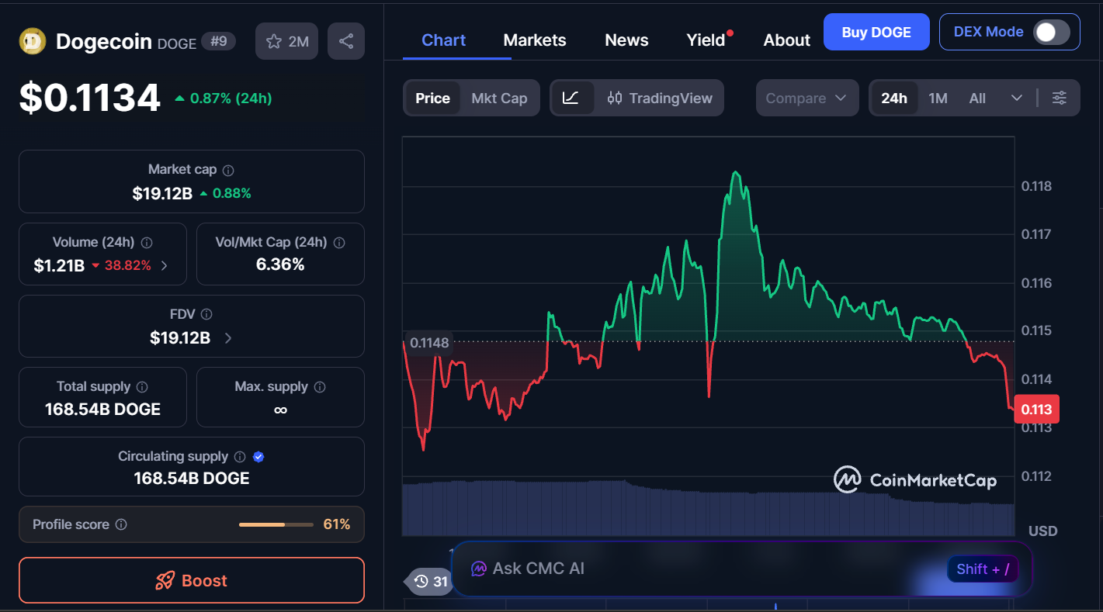Click the CoinMarketCap logo watermark on chart
1103x612 pixels.
pos(914,480)
